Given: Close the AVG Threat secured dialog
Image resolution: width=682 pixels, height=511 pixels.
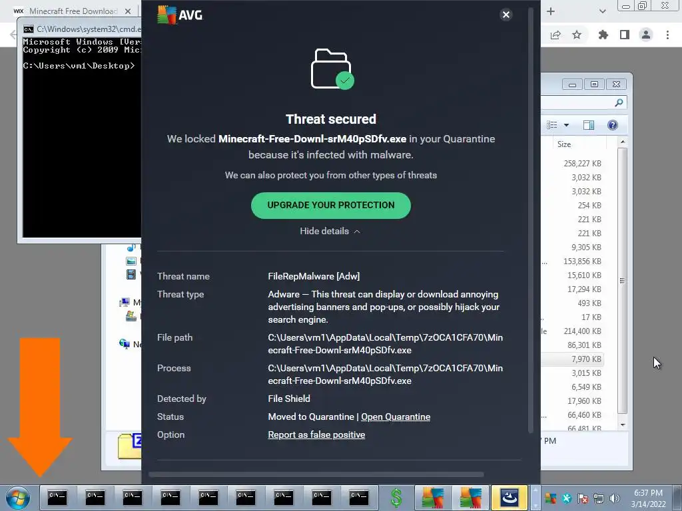Looking at the screenshot, I should (506, 15).
